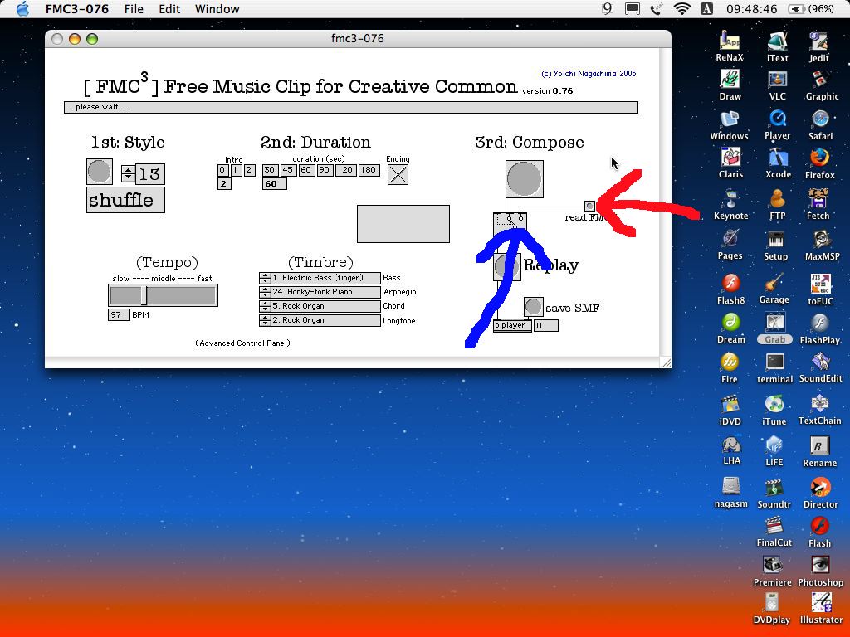Select 180 seconds duration
This screenshot has height=637, width=850.
click(x=368, y=170)
